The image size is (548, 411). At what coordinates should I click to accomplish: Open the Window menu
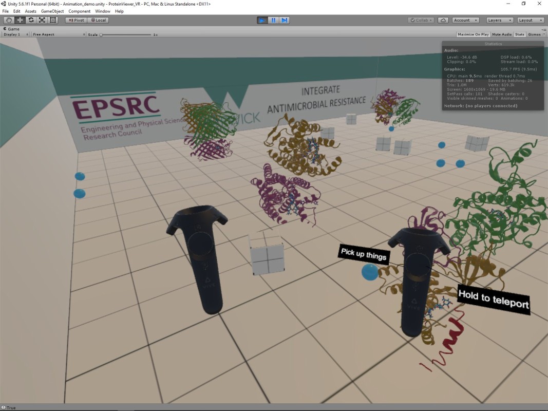[x=102, y=11]
